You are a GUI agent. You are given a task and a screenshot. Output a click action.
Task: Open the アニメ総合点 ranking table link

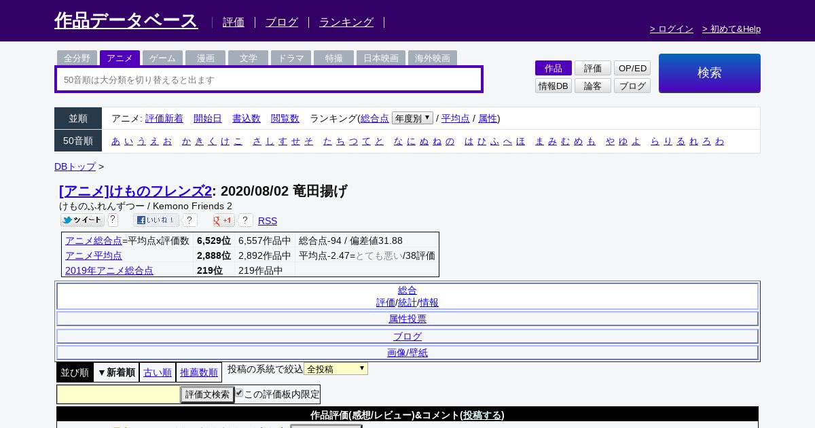pos(94,240)
